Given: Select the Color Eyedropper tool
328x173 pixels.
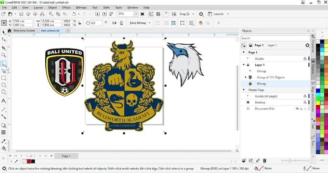Looking at the screenshot, I should click(x=3, y=141).
